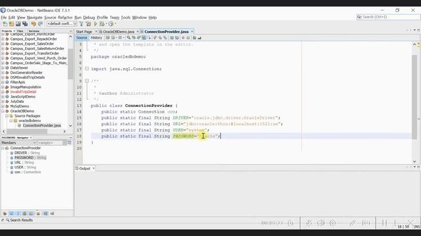
Task: Open the Refactor menu
Action: click(65, 18)
